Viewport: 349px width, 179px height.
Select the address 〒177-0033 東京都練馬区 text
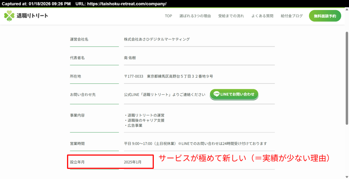[168, 76]
